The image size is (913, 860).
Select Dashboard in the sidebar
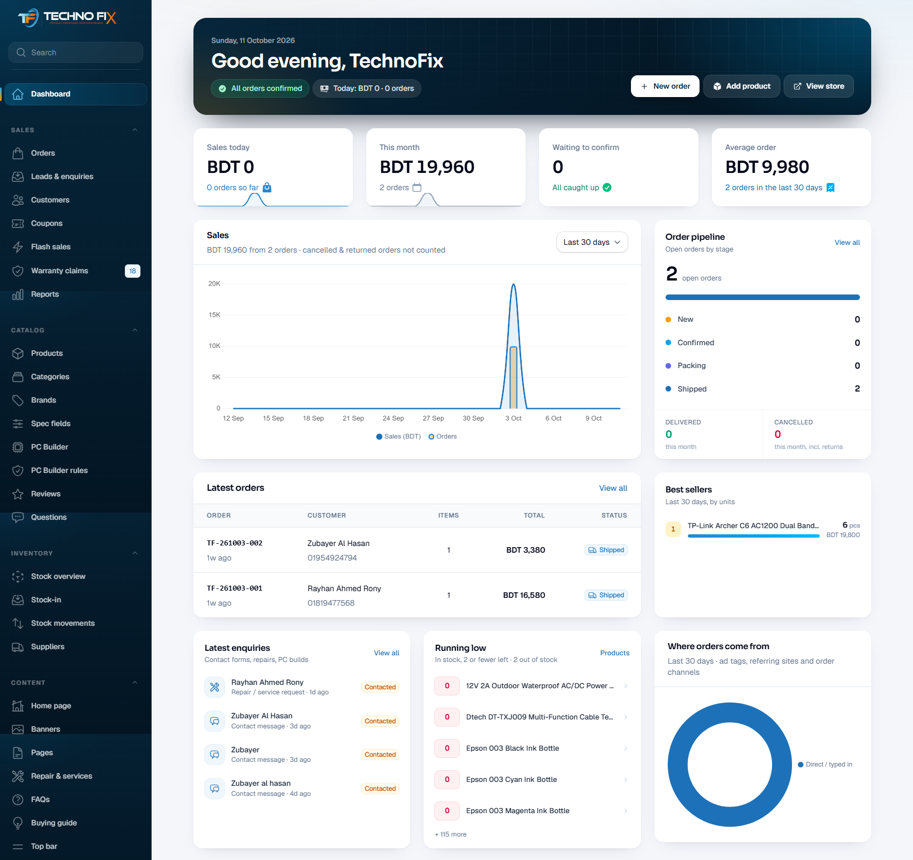76,94
